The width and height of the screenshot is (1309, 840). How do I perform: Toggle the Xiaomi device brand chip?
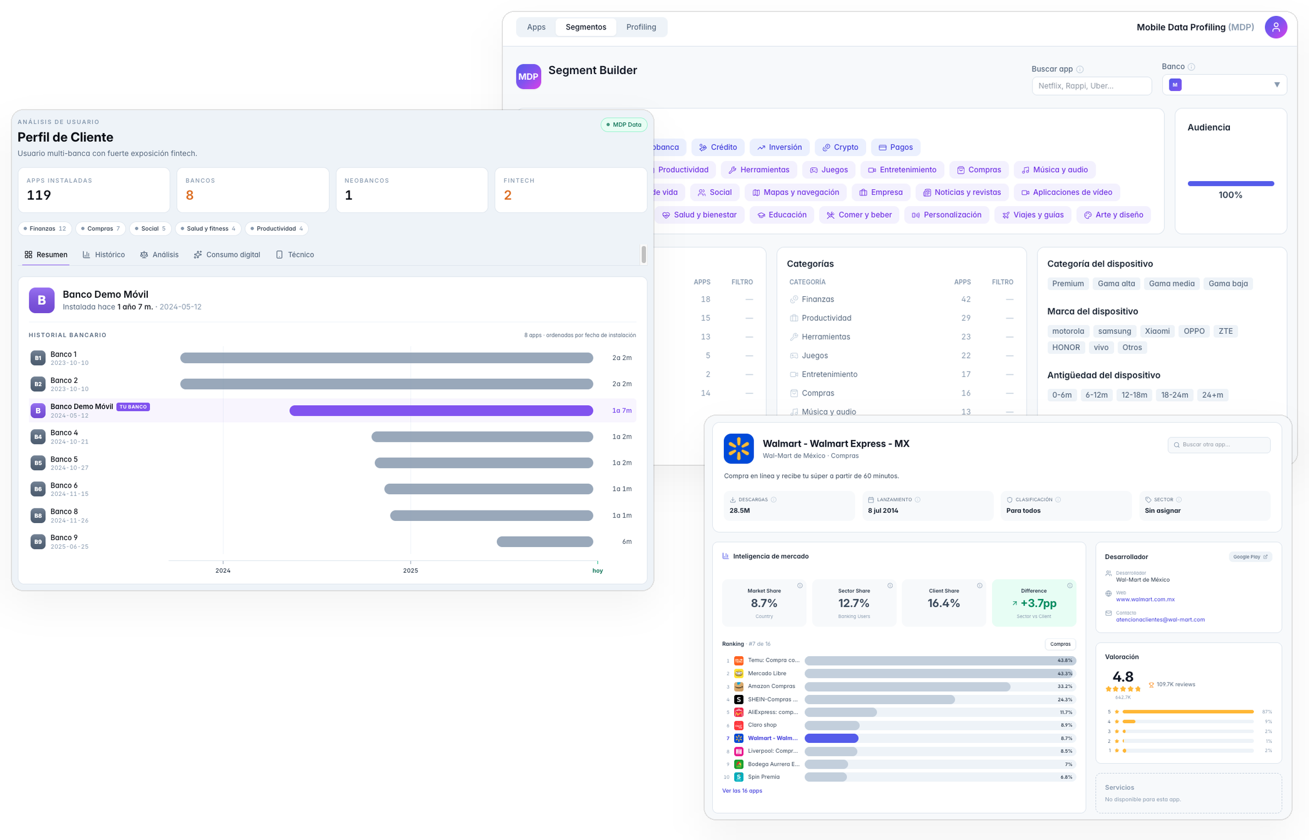click(x=1157, y=331)
